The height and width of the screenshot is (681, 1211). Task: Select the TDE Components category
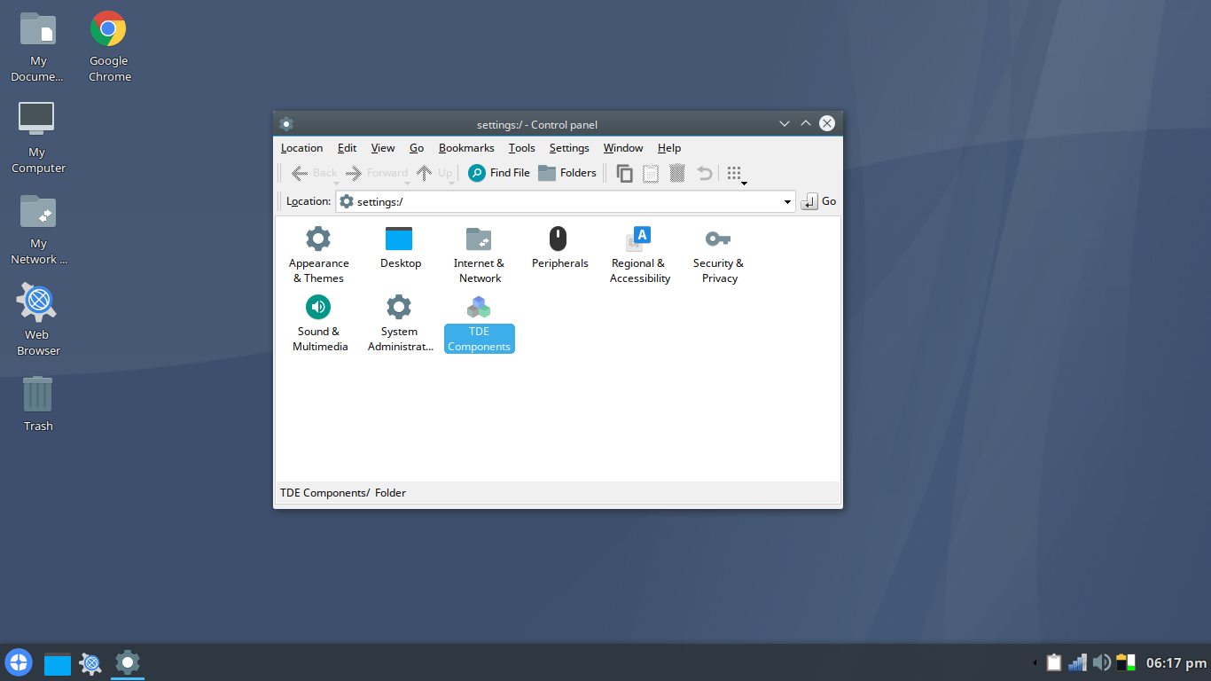coord(479,324)
